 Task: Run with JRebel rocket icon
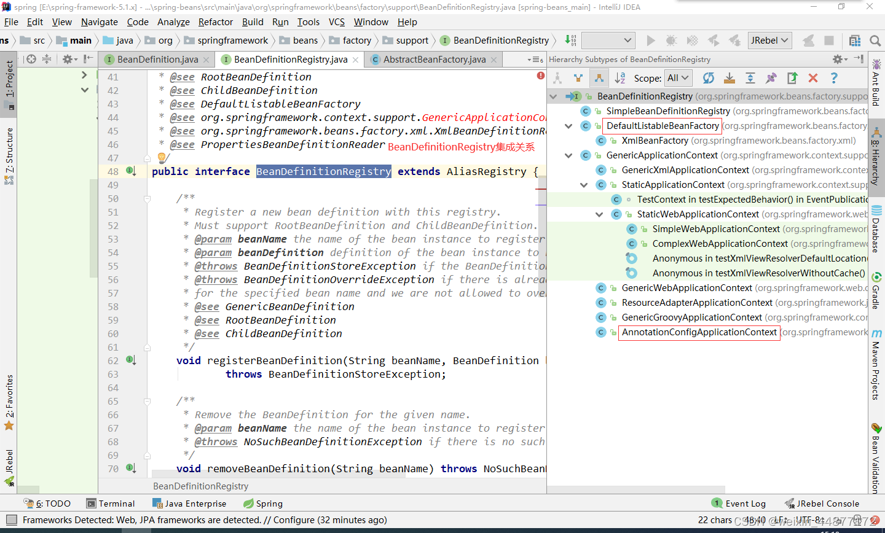(713, 41)
